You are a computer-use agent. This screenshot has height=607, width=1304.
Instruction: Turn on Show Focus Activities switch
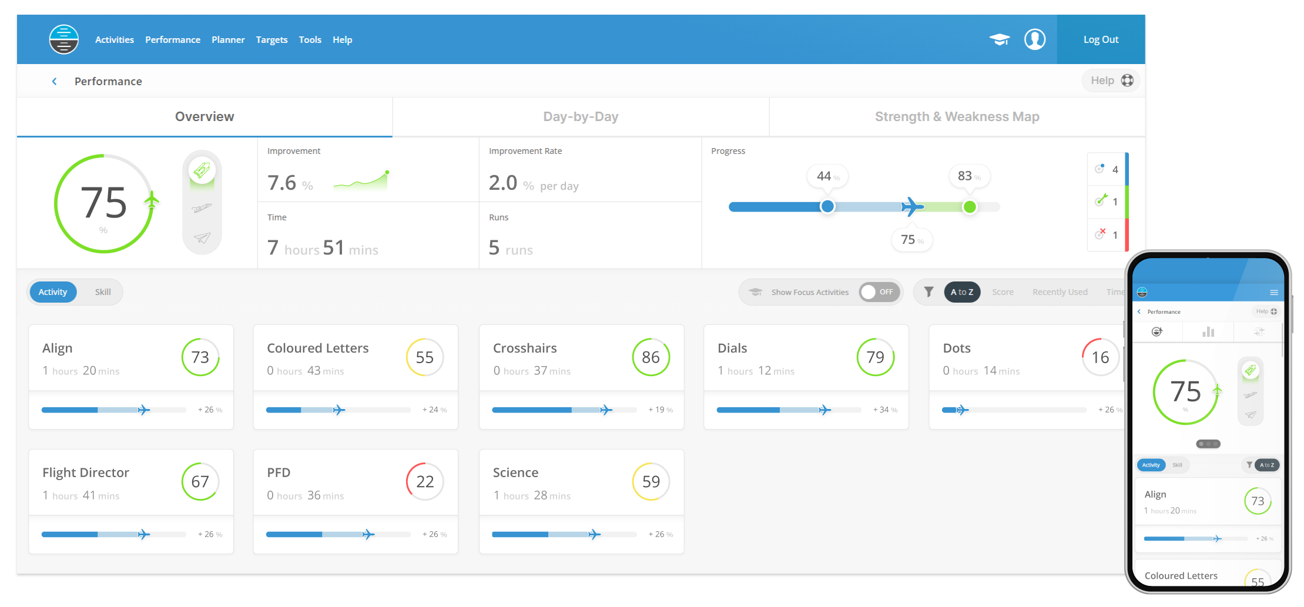[x=879, y=292]
